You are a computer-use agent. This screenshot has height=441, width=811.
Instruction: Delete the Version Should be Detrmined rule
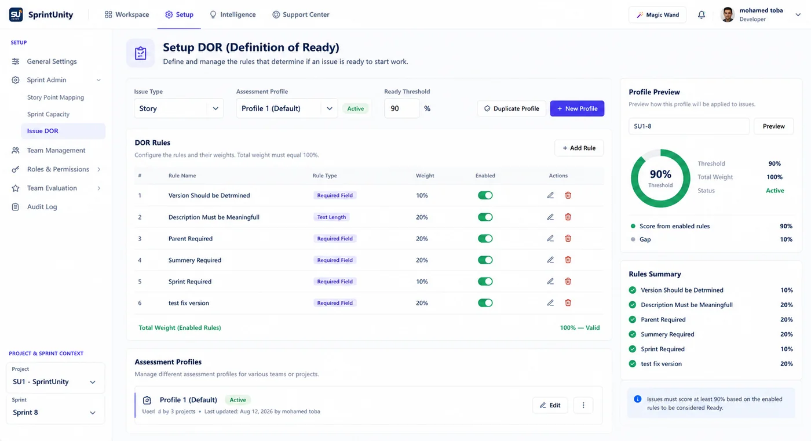pyautogui.click(x=568, y=195)
